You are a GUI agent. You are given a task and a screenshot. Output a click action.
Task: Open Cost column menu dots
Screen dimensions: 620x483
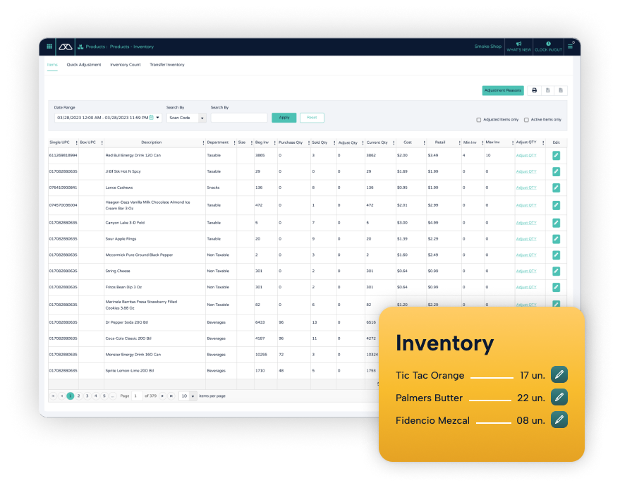tap(425, 142)
